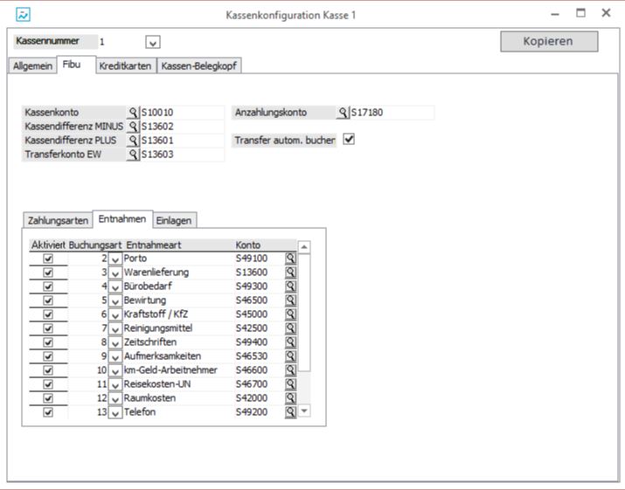Click the Kopieren button
The height and width of the screenshot is (490, 625).
click(548, 41)
